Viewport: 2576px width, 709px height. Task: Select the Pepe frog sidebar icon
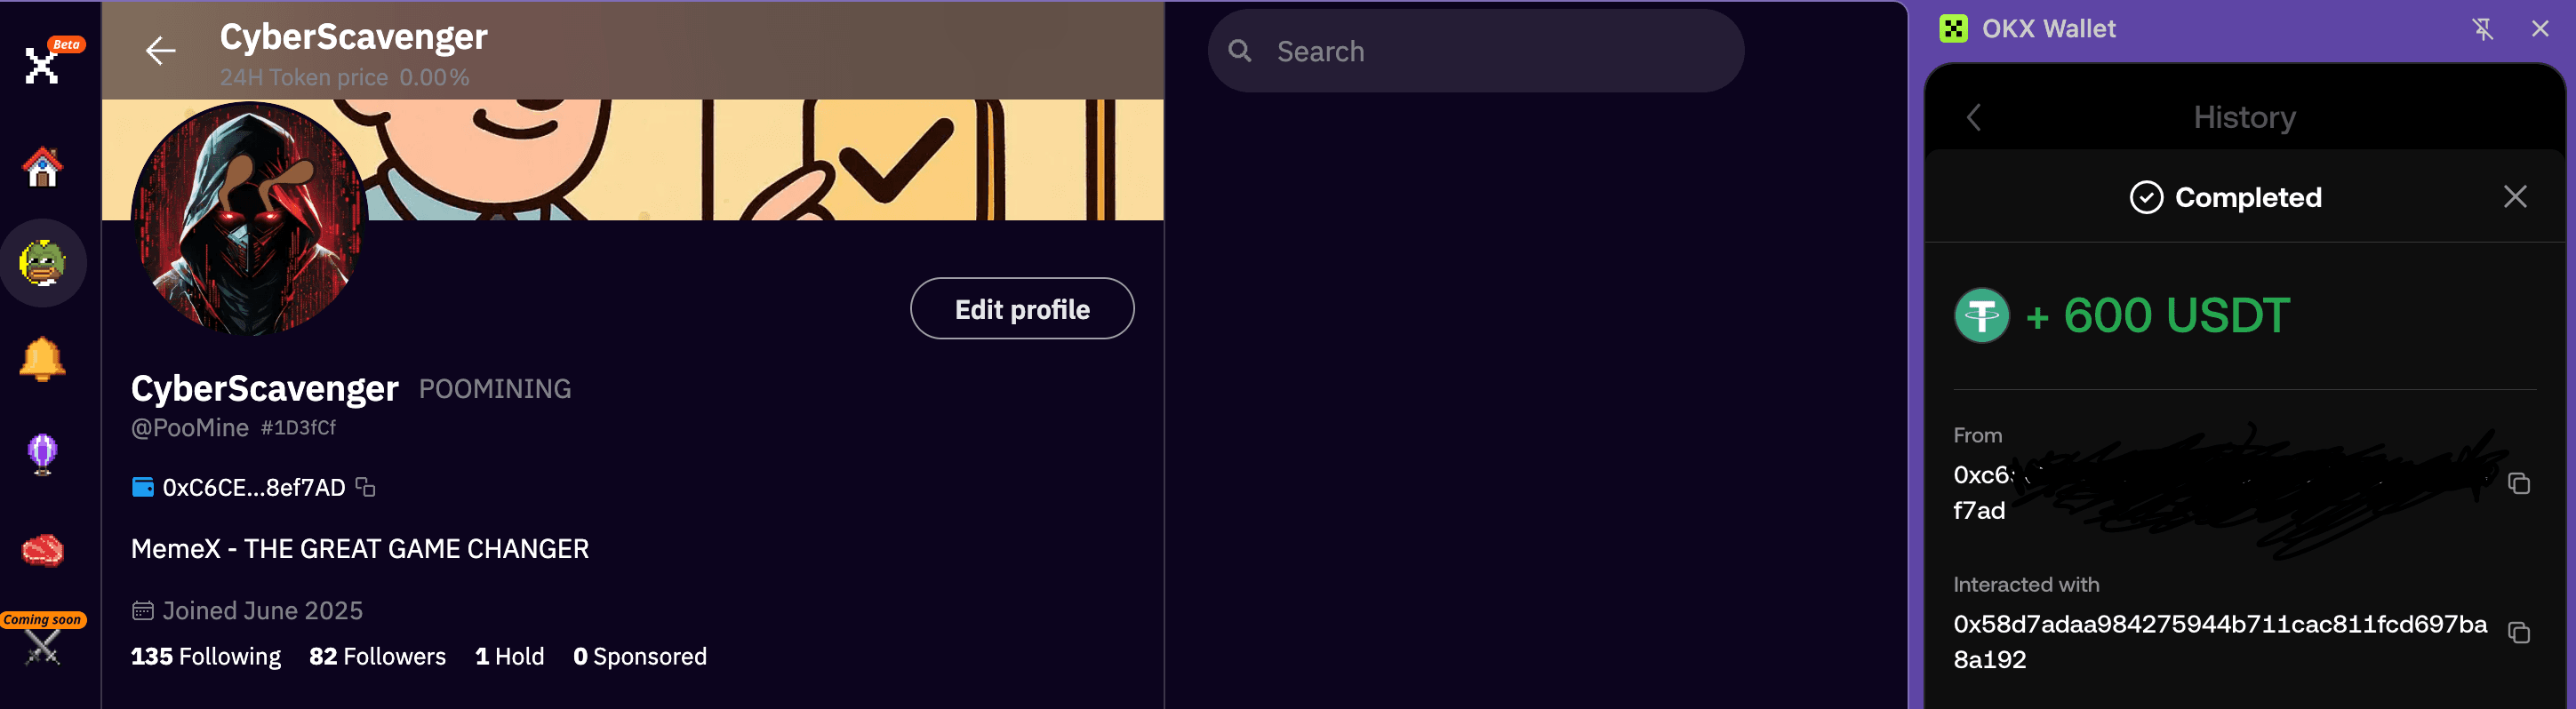tap(42, 263)
